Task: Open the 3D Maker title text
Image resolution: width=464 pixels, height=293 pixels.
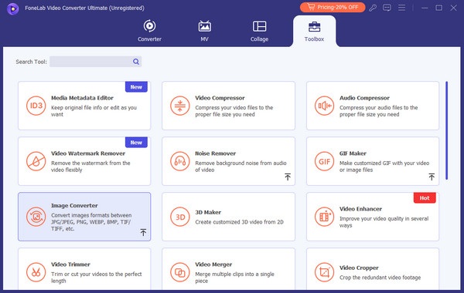Action: 208,213
